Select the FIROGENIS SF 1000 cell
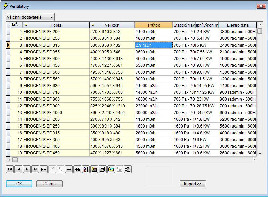The height and width of the screenshot is (197, 268). tap(56, 113)
